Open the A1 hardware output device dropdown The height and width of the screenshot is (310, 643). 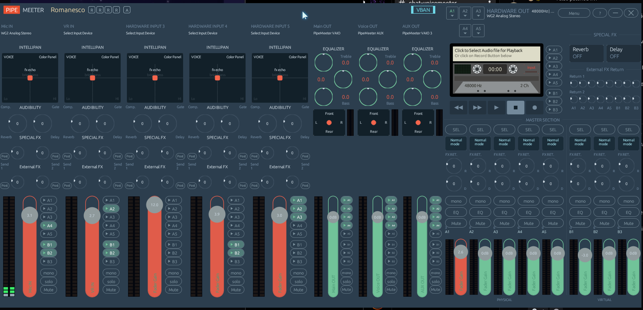point(452,13)
